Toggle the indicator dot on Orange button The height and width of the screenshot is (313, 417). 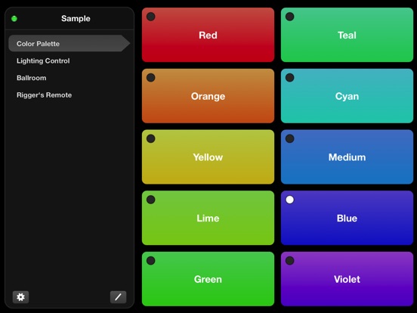coord(151,78)
